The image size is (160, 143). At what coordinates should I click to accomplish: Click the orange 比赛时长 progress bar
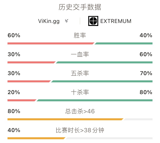tap(36, 138)
